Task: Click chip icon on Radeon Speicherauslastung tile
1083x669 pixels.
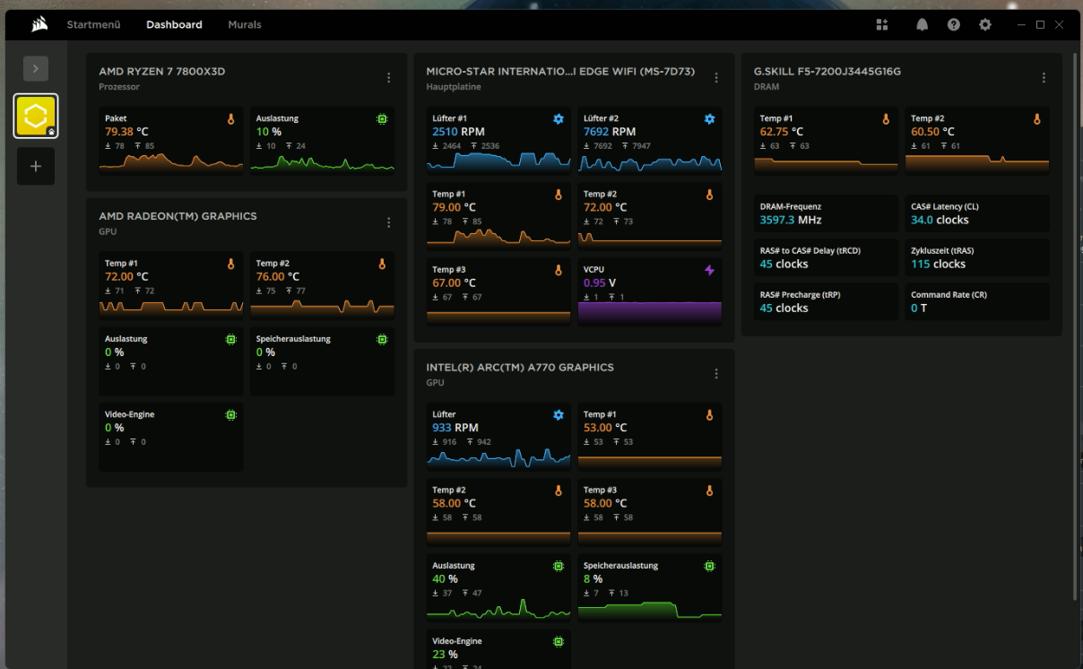Action: coord(382,339)
